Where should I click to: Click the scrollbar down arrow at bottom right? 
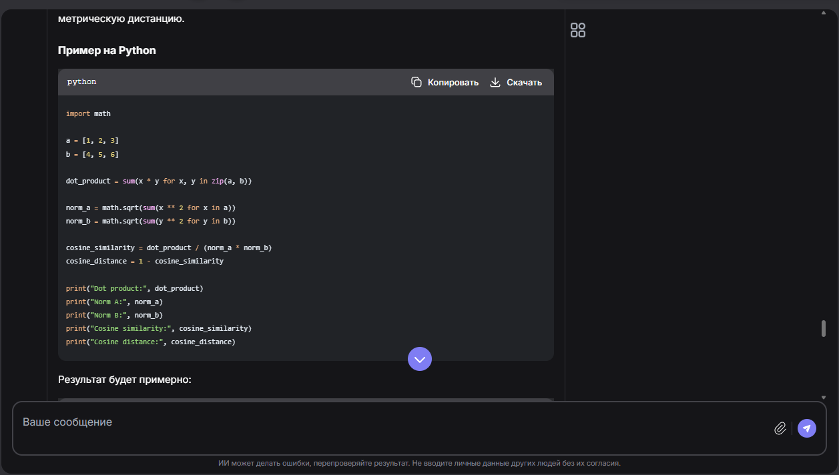tap(824, 397)
